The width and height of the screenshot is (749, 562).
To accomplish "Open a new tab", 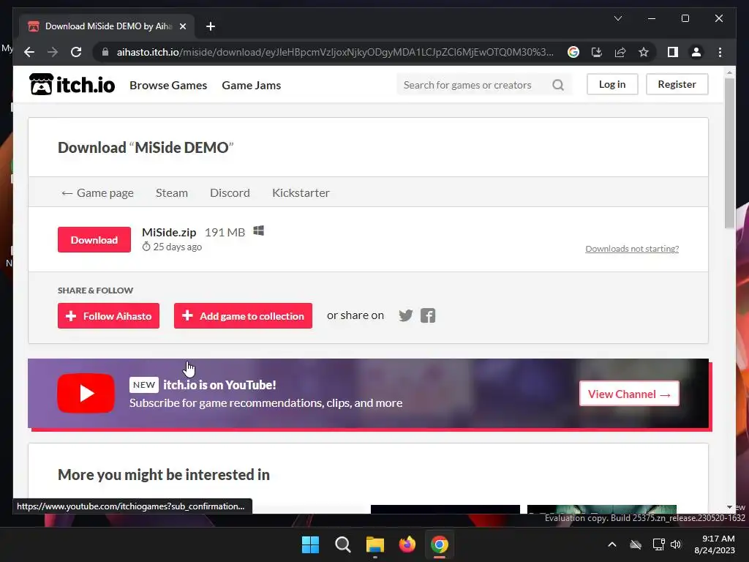I will [211, 26].
